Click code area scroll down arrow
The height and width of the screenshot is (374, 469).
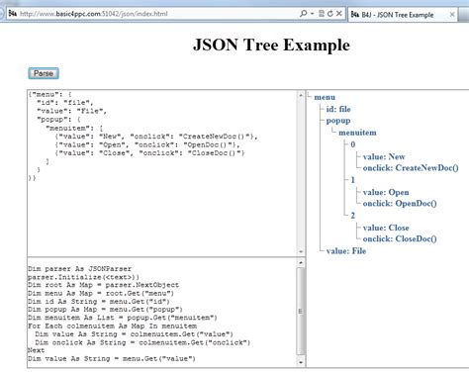tap(301, 362)
